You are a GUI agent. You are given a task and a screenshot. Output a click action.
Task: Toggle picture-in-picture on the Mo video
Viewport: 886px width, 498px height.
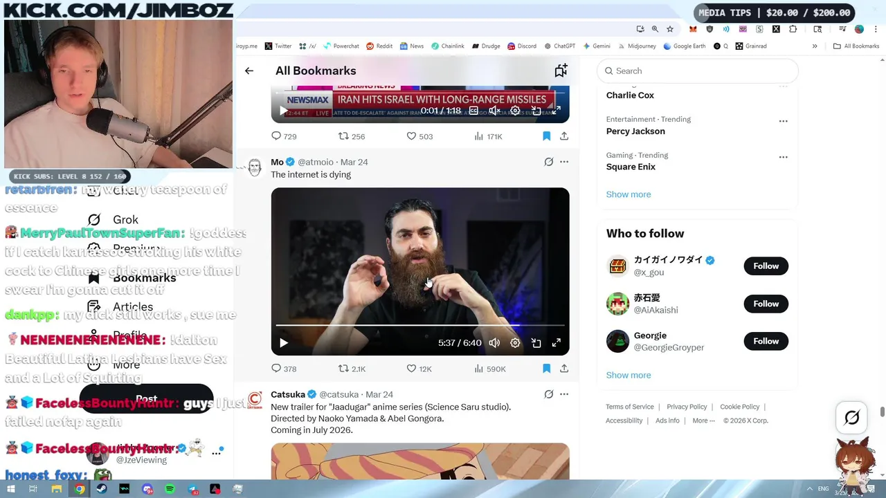point(536,343)
